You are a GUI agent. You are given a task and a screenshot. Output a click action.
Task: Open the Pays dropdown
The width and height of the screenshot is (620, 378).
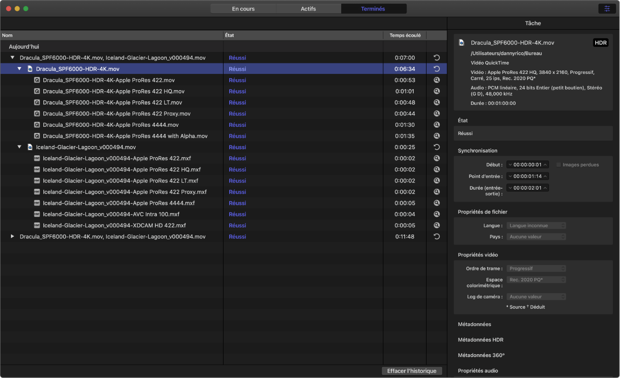coord(537,236)
